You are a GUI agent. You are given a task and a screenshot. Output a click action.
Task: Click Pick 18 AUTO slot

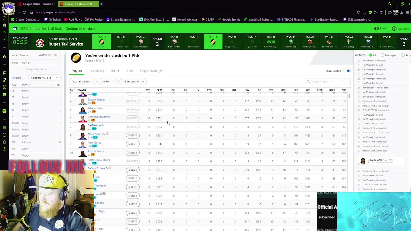[271, 42]
